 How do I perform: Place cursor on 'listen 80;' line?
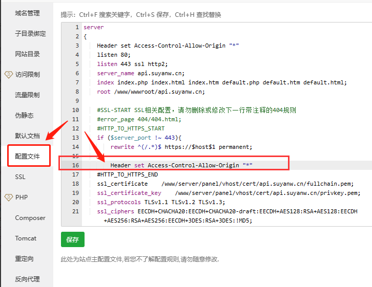(x=114, y=55)
